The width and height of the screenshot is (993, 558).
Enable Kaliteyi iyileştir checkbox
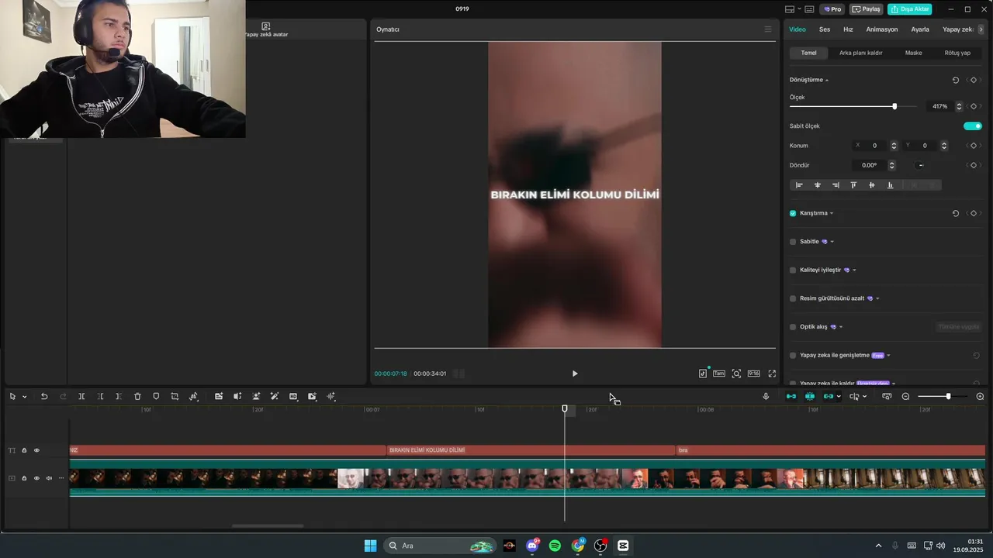793,270
